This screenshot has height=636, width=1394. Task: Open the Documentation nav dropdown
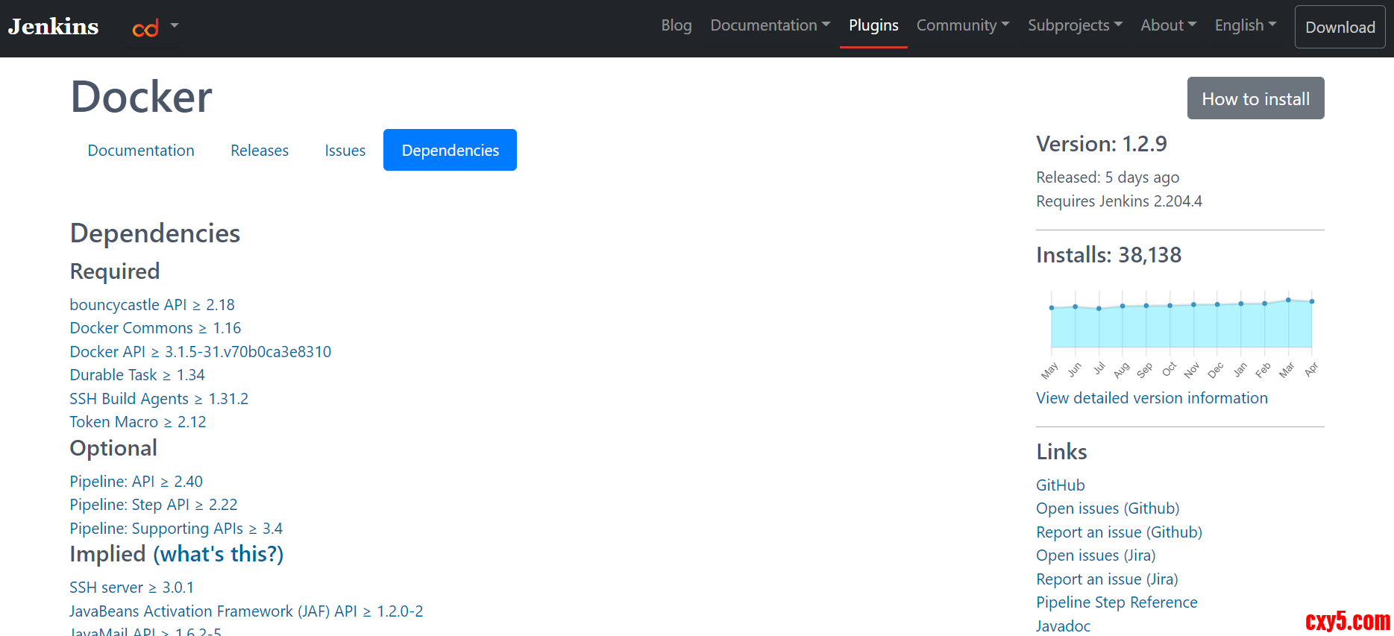(770, 25)
